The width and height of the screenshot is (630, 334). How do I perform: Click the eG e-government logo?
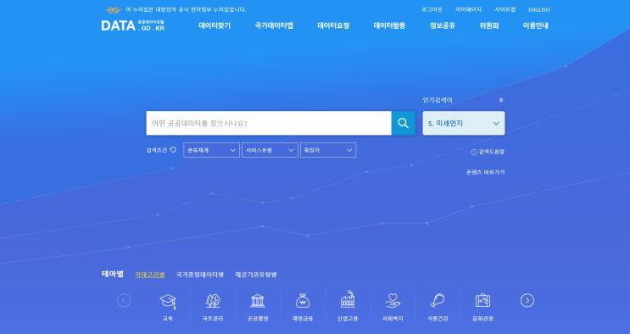pos(114,9)
